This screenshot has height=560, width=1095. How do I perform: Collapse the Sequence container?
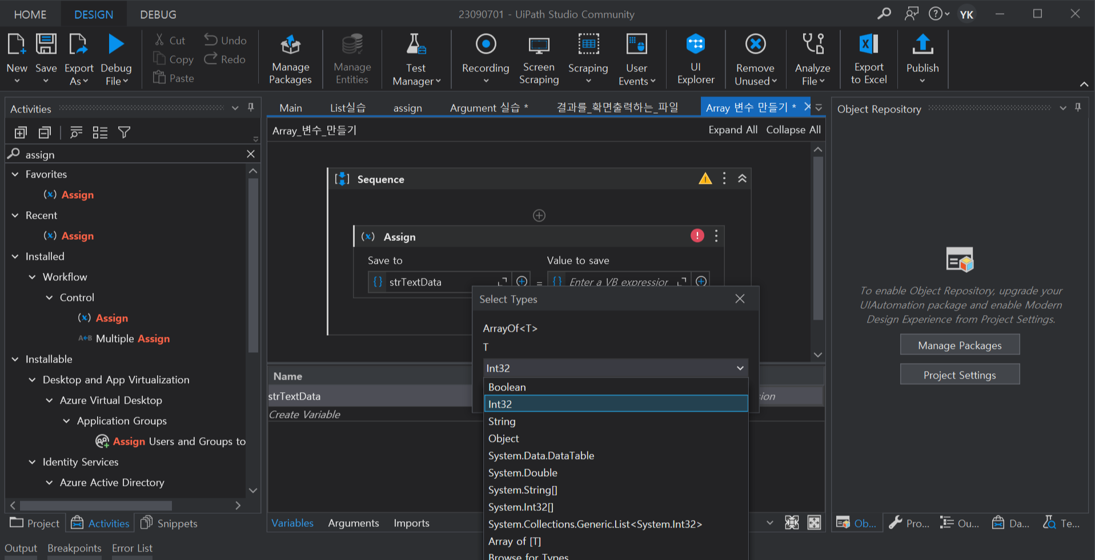(x=742, y=179)
